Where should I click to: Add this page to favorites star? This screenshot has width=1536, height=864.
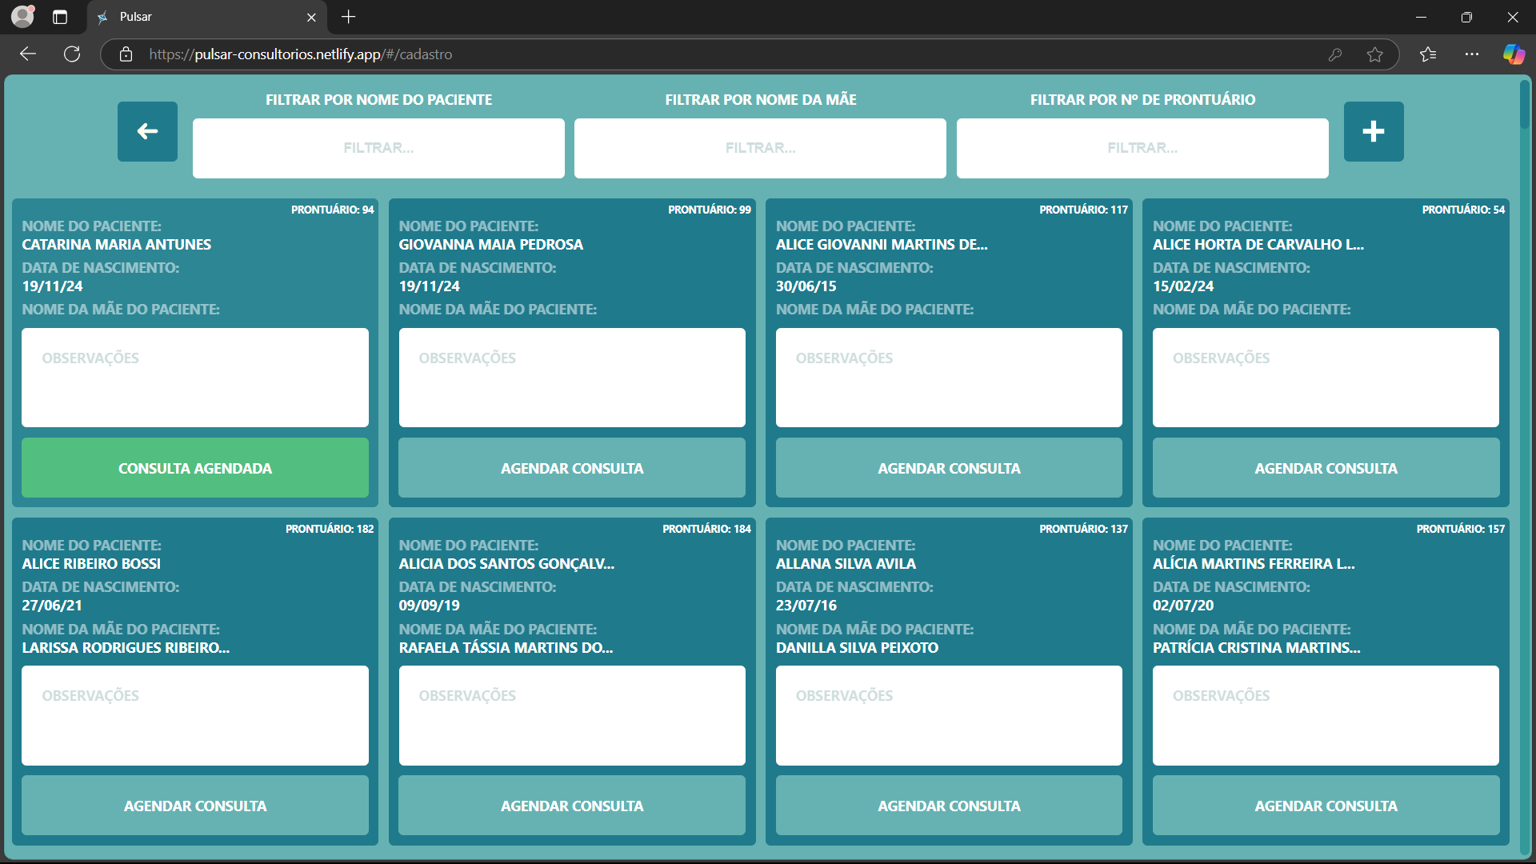1374,54
